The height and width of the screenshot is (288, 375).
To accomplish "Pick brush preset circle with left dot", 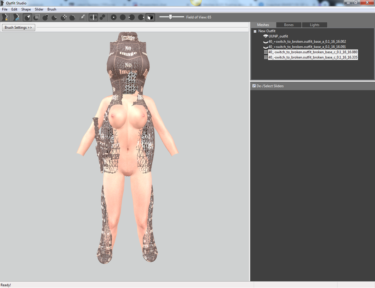I will tap(132, 17).
